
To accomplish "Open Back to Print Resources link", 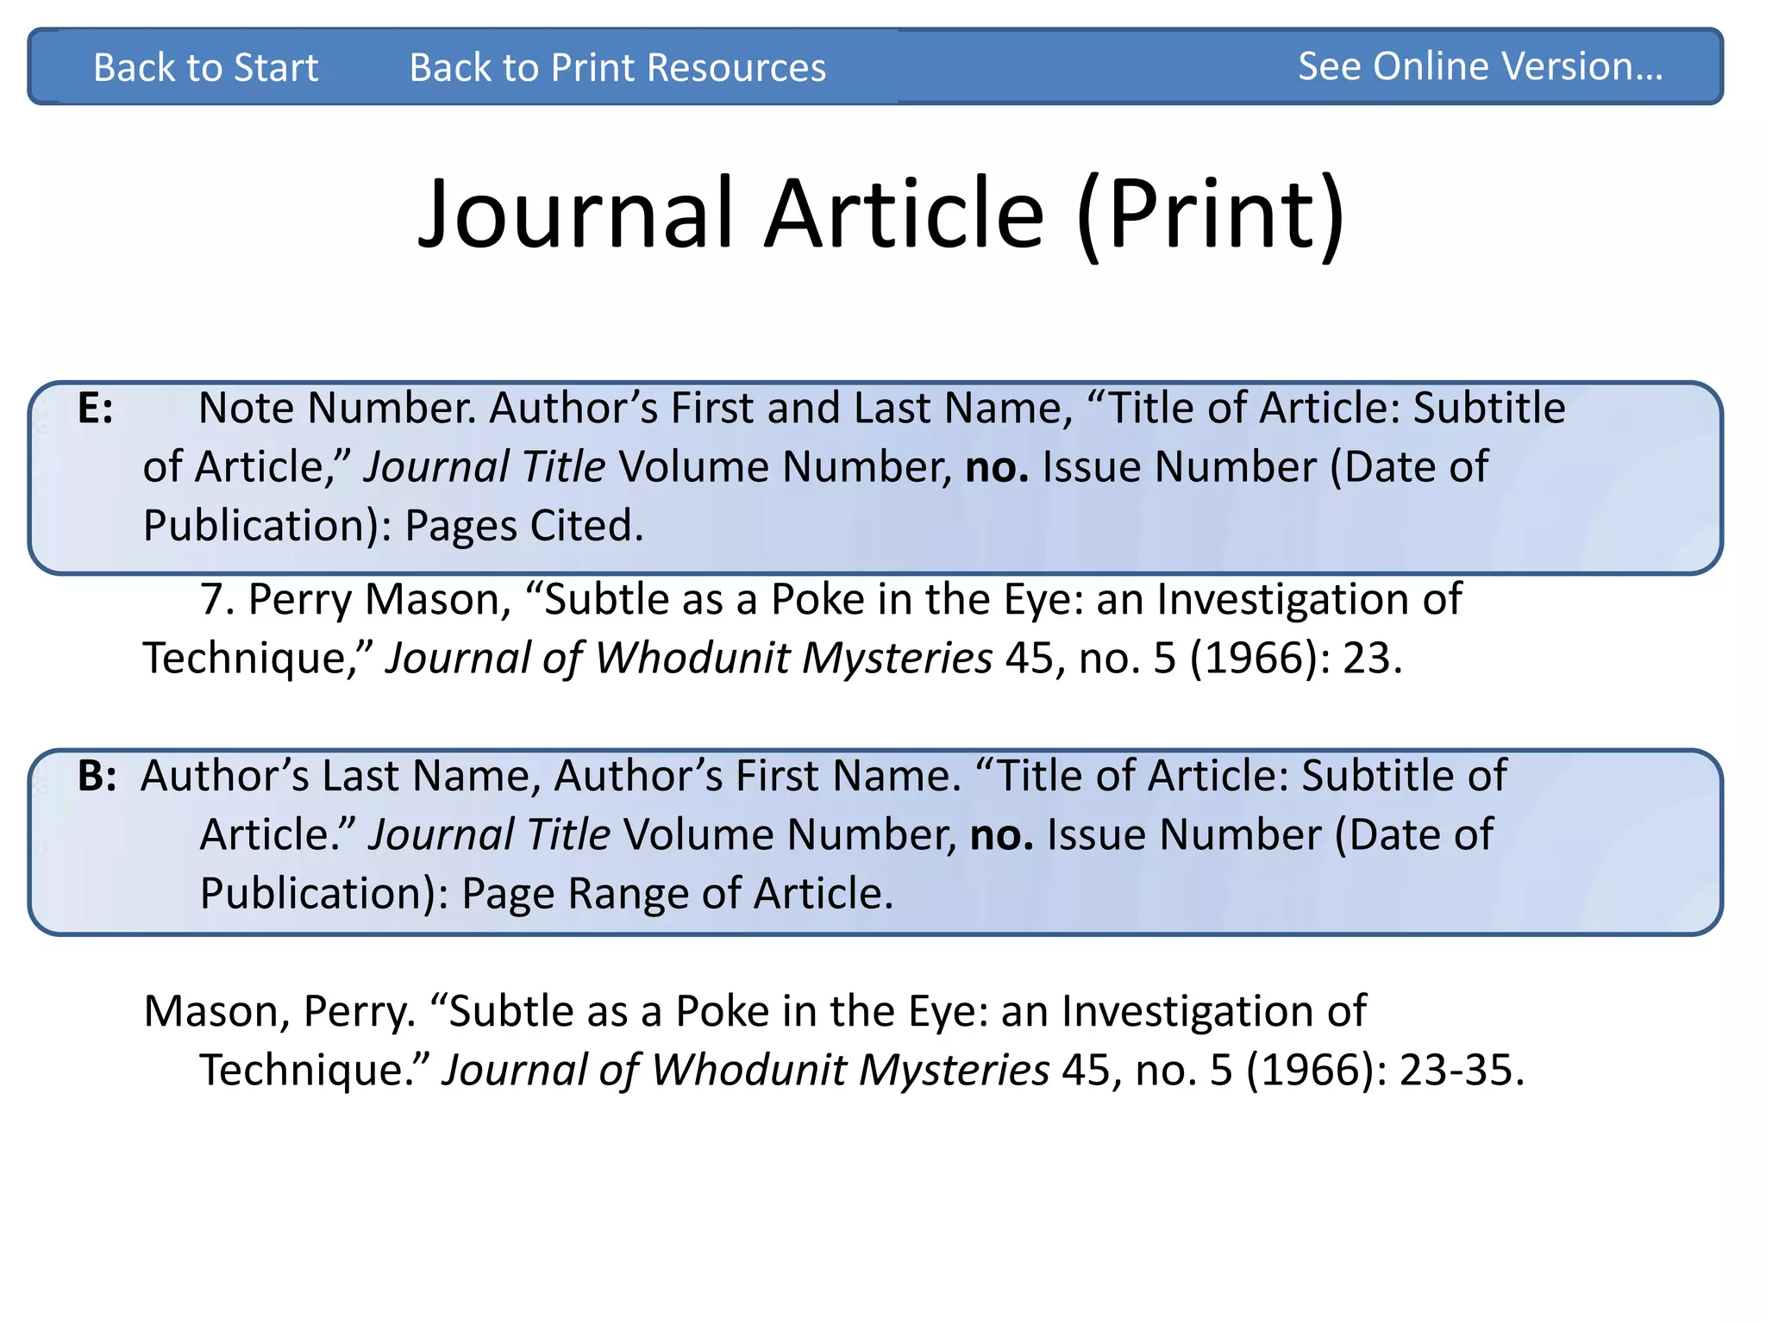I will 617,67.
